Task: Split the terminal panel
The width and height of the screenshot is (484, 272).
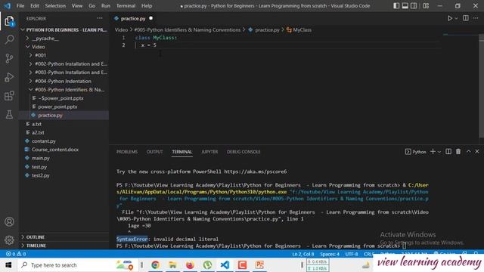Action: click(448, 151)
